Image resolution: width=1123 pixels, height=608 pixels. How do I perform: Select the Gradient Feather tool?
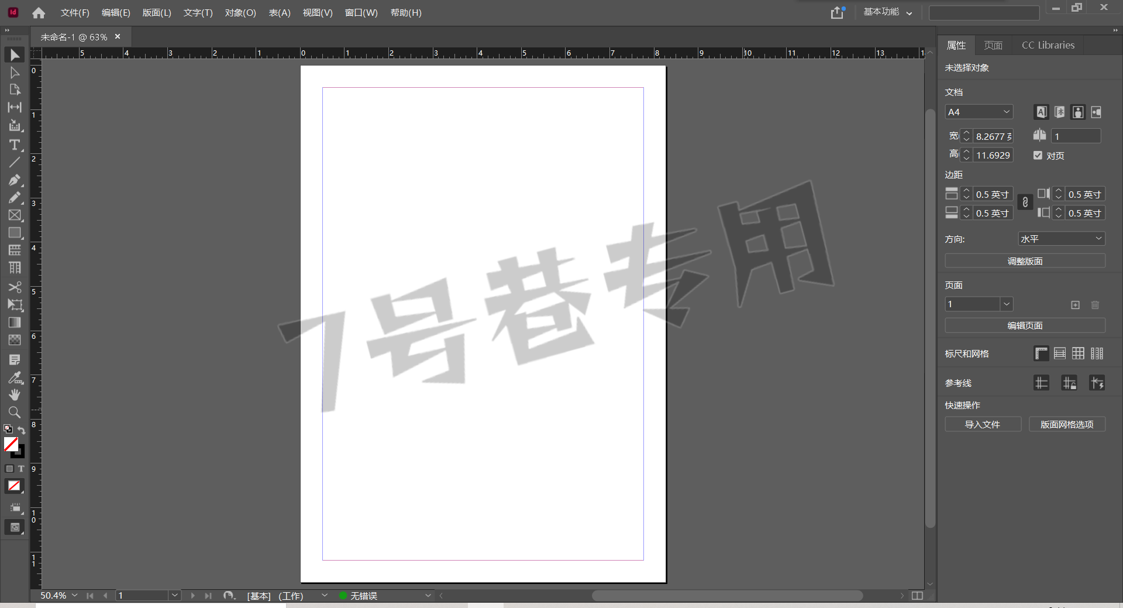(x=15, y=340)
